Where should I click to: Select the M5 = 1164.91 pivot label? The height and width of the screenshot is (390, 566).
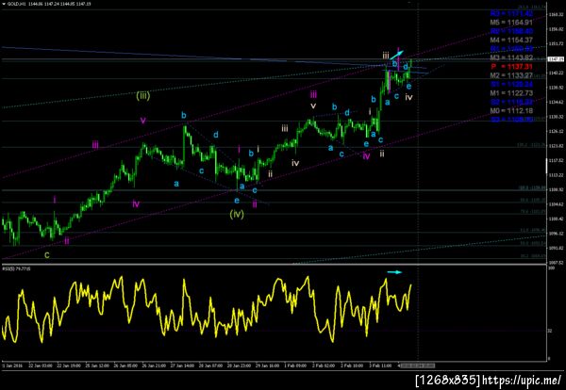[511, 23]
